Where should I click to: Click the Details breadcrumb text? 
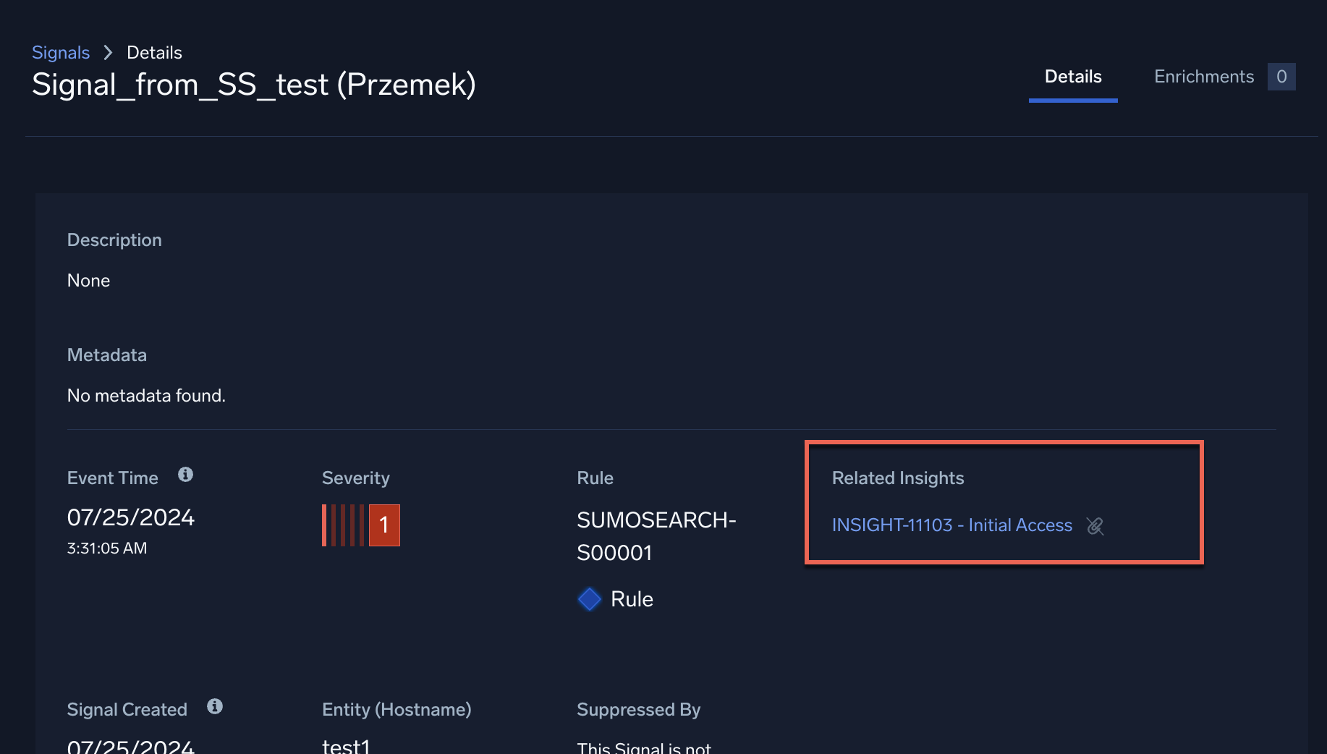point(154,53)
